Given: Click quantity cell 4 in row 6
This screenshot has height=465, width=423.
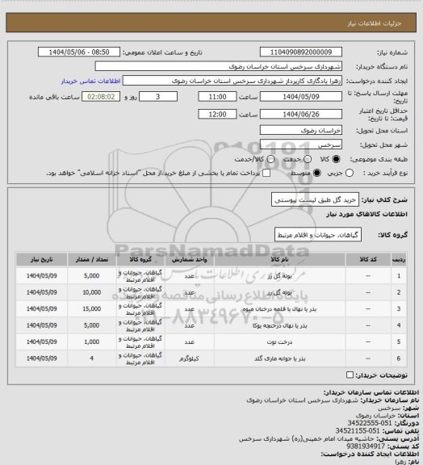Looking at the screenshot, I should coord(92,358).
